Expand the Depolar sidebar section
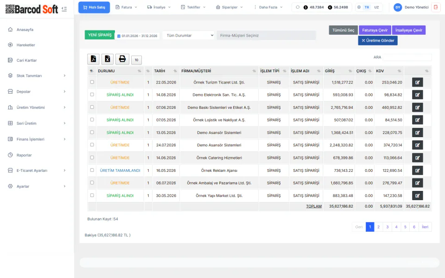Screen dimensions: 445x278 point(37,92)
